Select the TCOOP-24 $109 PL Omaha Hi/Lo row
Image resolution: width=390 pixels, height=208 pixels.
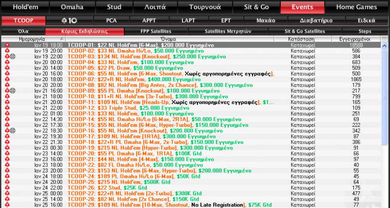(x=191, y=176)
